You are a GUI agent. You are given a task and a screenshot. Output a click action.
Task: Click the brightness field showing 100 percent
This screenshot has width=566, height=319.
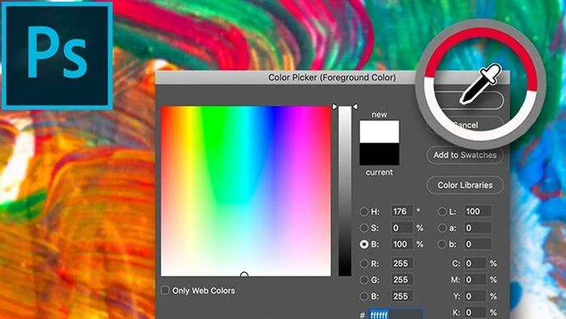(x=402, y=245)
